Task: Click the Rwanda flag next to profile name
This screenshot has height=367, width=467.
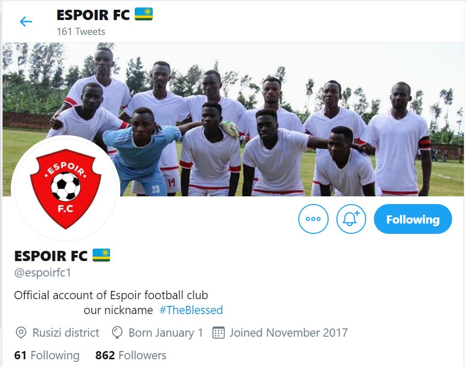Action: pyautogui.click(x=101, y=255)
